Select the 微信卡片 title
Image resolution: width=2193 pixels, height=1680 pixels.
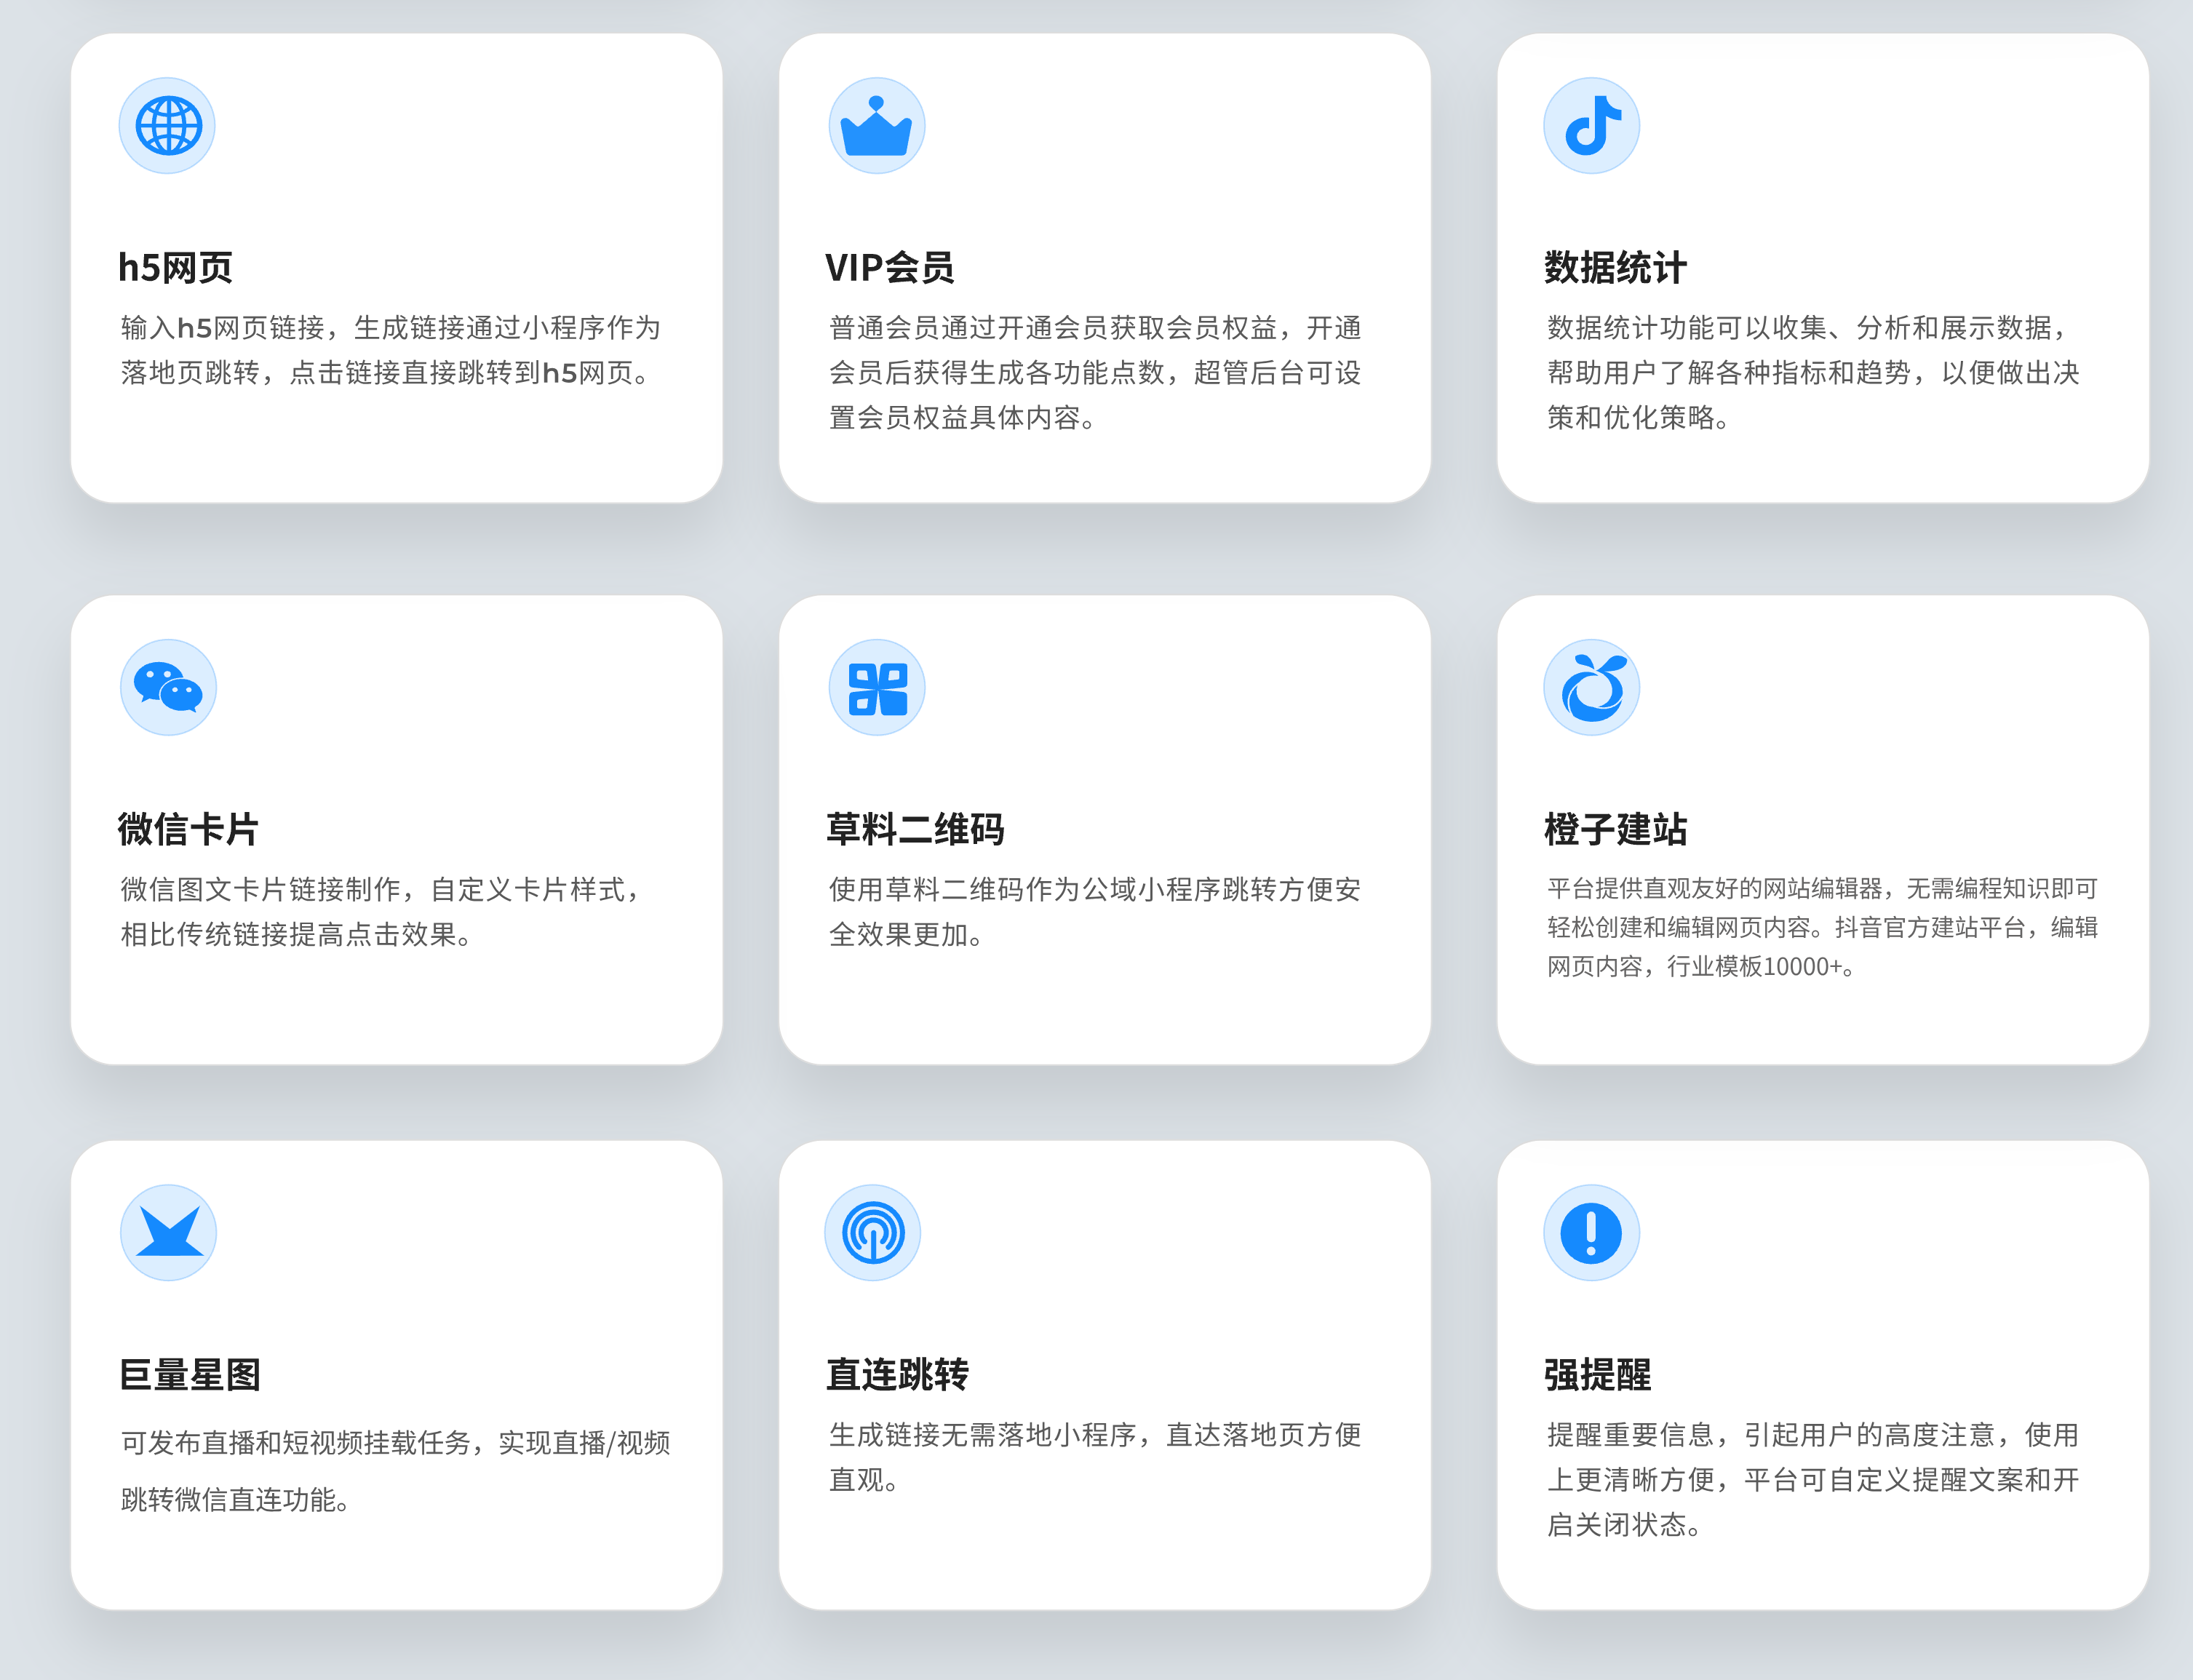click(188, 829)
